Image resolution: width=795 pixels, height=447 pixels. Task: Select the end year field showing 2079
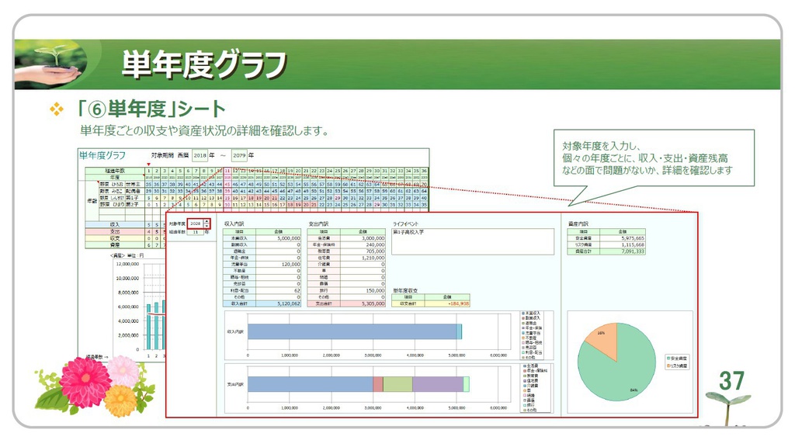[239, 155]
